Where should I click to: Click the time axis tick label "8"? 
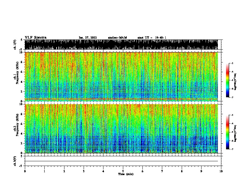[182, 171]
